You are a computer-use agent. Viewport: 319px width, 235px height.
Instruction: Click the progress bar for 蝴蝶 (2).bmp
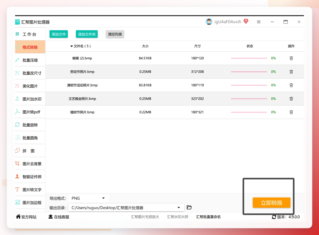click(249, 58)
